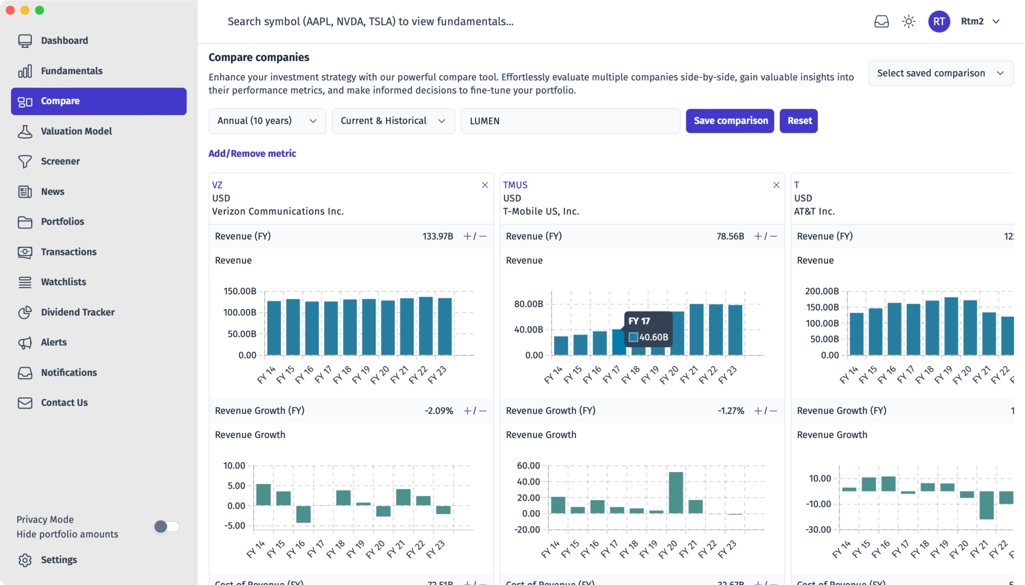Open the inbox icon in top bar
1025x585 pixels.
coord(881,21)
